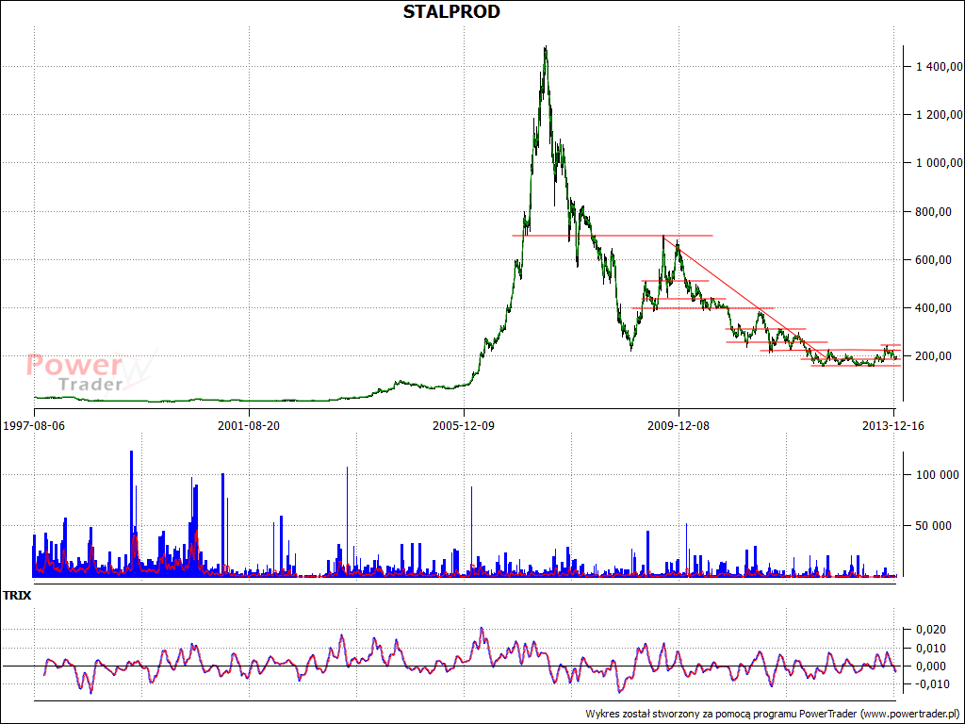The image size is (965, 724).
Task: Click the TRIX indicator label
Action: click(17, 596)
